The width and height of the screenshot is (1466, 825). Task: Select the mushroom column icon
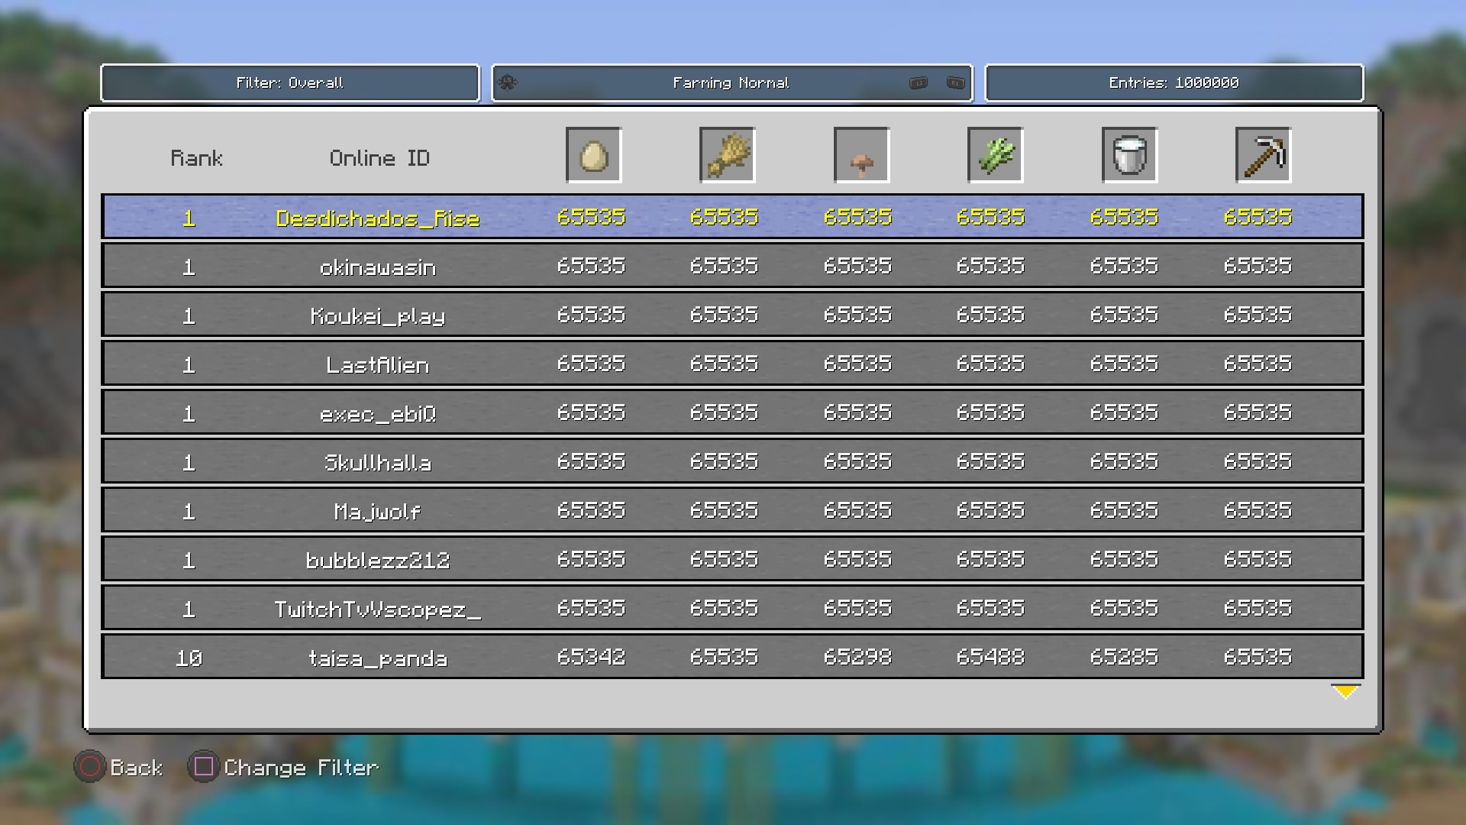coord(862,155)
